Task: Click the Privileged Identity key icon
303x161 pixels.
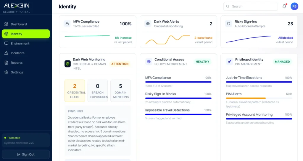Action: [x=229, y=62]
